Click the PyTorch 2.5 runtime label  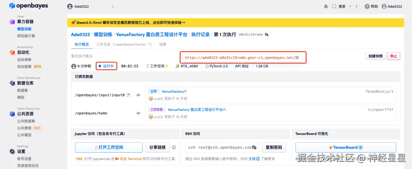click(217, 66)
